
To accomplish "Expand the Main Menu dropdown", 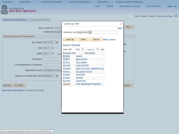I will tap(26, 2).
